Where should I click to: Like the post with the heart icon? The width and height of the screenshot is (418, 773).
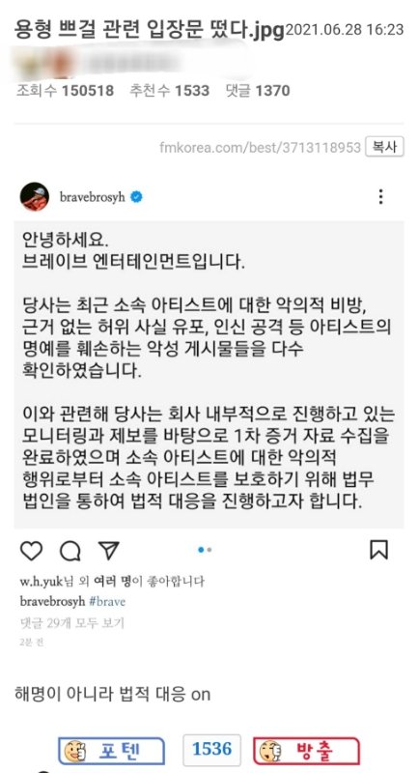pyautogui.click(x=31, y=551)
